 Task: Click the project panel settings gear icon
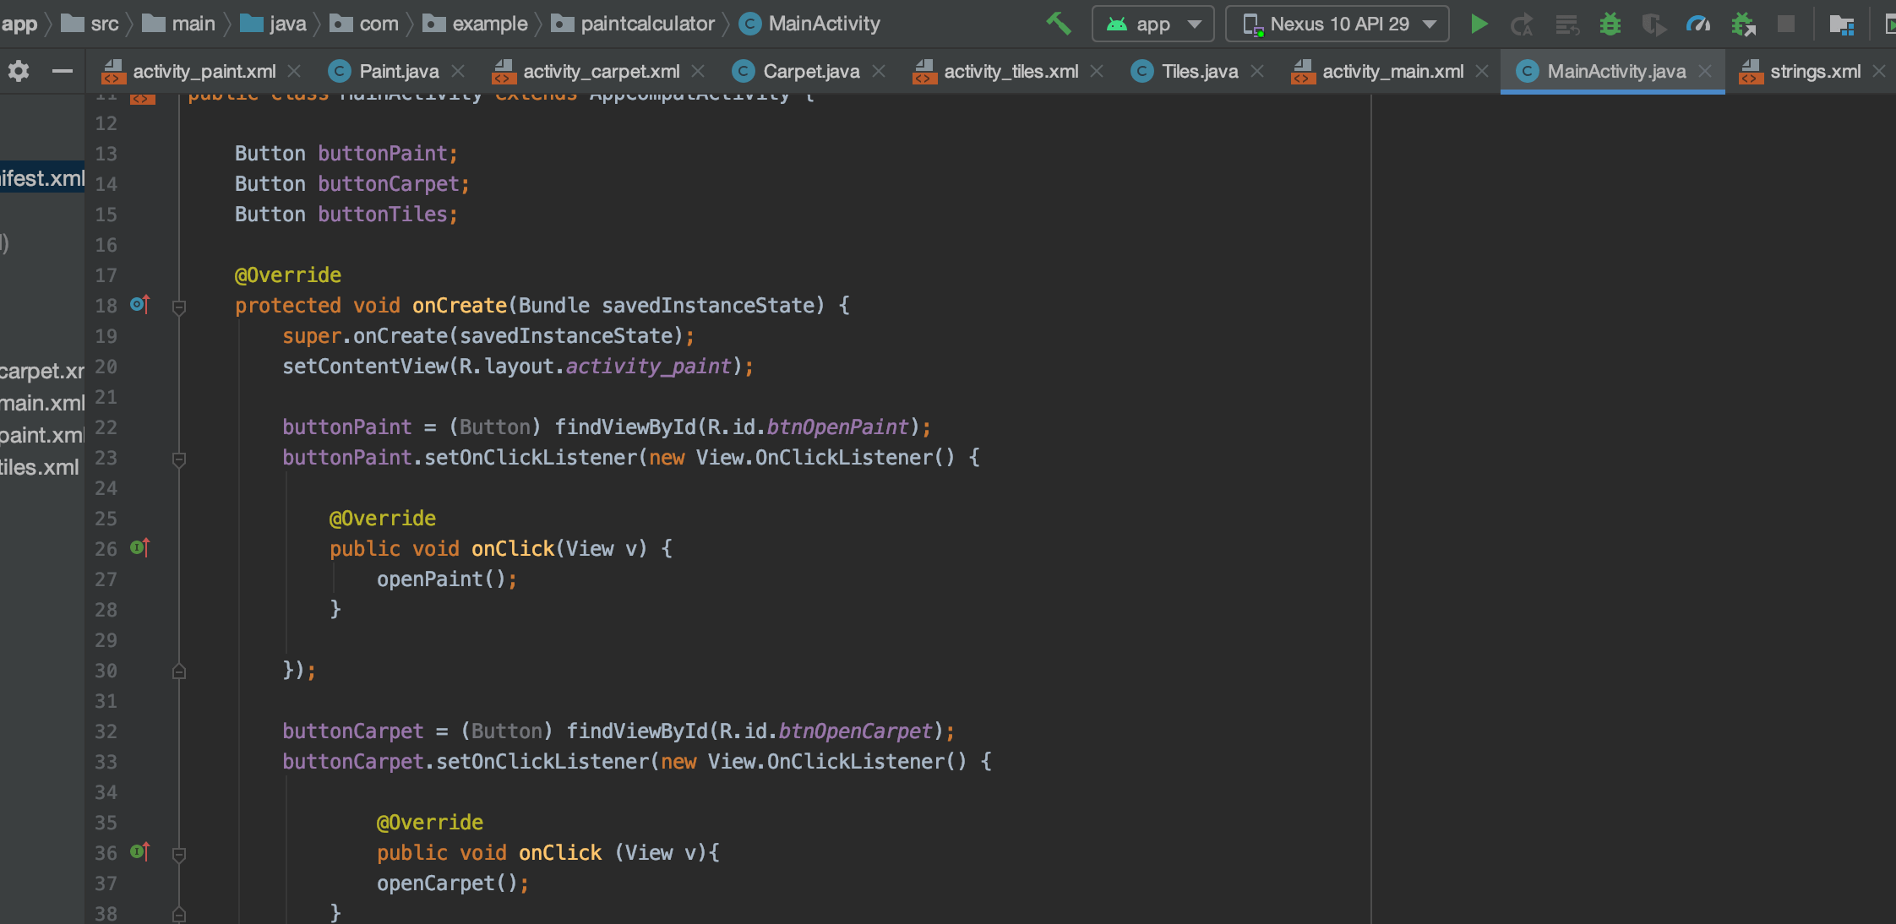pyautogui.click(x=19, y=71)
